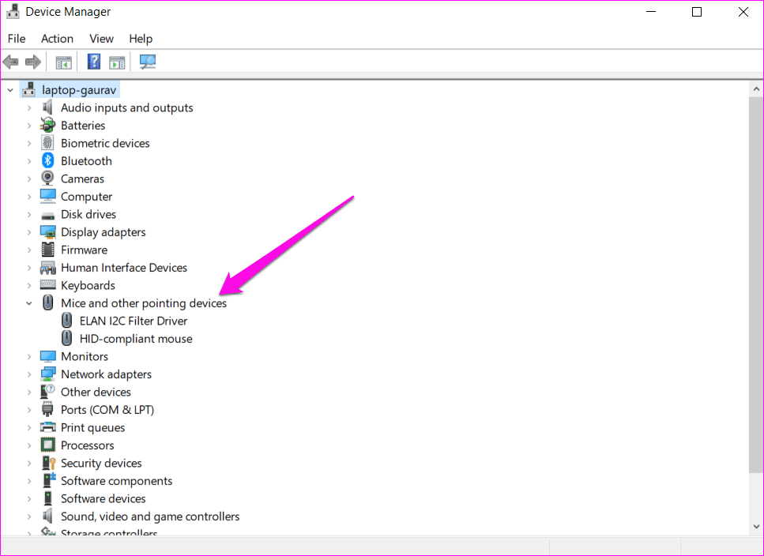764x556 pixels.
Task: Click the ELAN I2C Filter Driver mouse icon
Action: [x=66, y=321]
